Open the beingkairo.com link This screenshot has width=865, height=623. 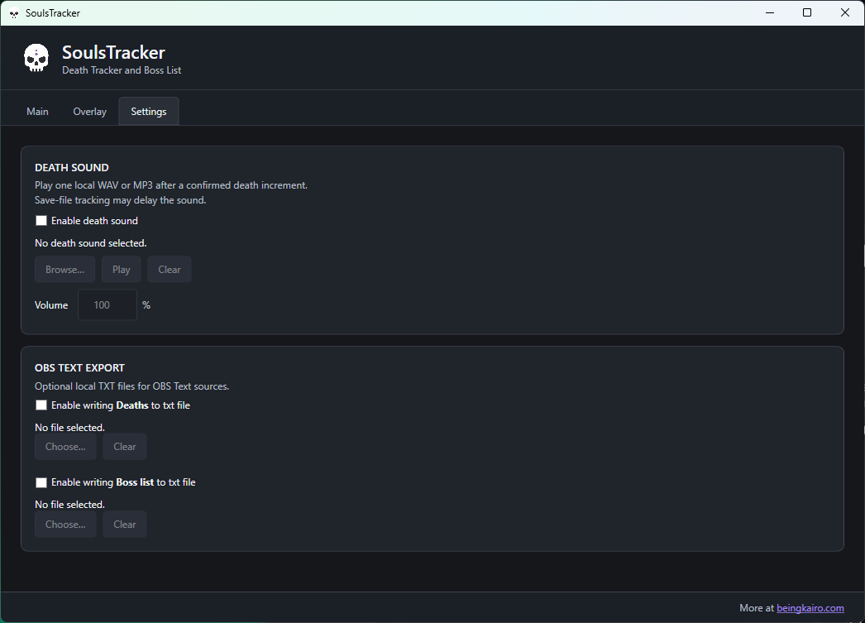(x=810, y=607)
